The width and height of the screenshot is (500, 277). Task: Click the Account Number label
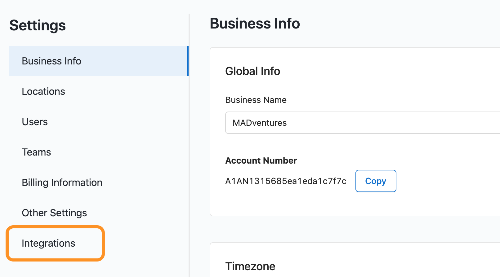point(261,160)
